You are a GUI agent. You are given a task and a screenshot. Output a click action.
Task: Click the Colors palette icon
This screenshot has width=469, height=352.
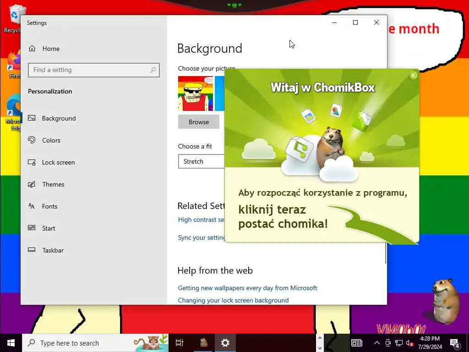pos(32,140)
